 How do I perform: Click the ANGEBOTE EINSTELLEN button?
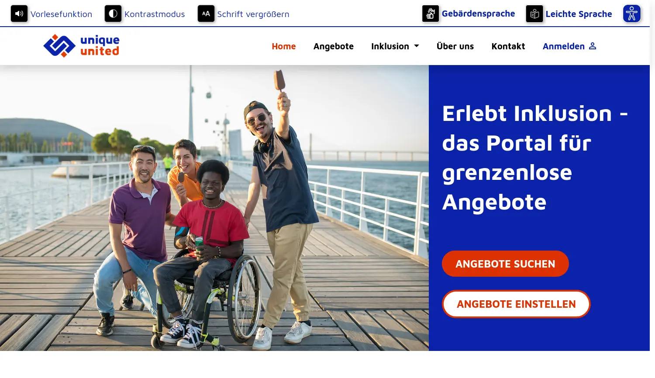tap(516, 304)
